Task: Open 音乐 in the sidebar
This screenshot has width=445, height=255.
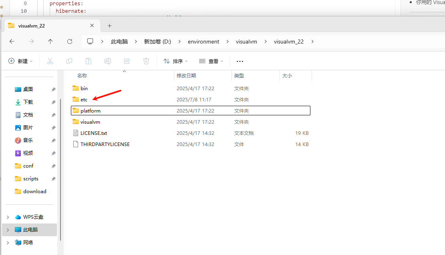Action: click(x=28, y=140)
